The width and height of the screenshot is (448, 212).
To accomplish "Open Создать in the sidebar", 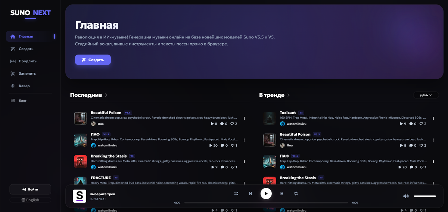I will coord(30,49).
